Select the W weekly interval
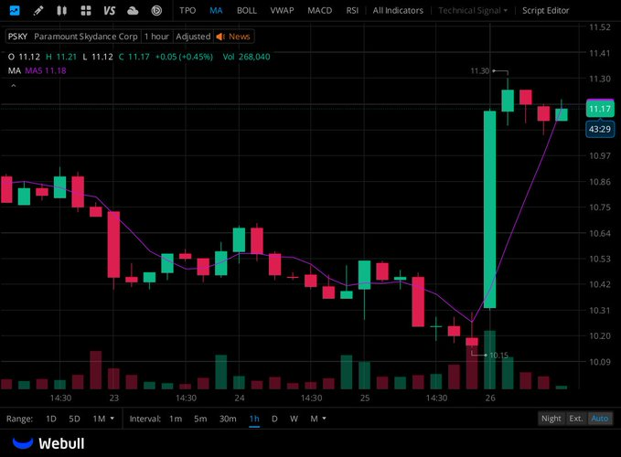This screenshot has width=621, height=457. (294, 419)
